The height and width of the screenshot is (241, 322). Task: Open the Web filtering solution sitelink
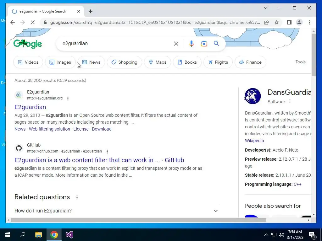tap(49, 129)
